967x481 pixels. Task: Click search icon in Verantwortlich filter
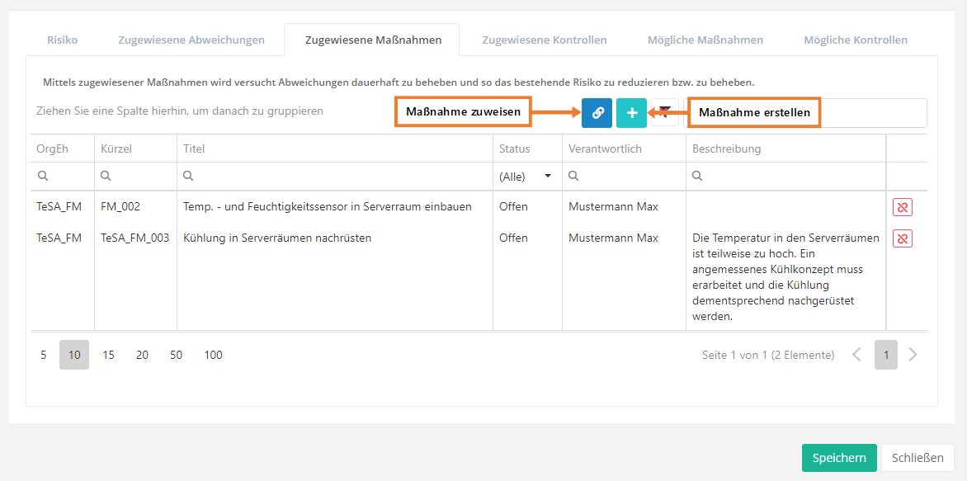tap(574, 176)
